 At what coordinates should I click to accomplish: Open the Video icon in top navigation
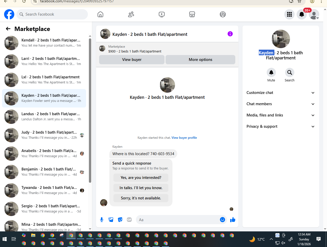[162, 14]
